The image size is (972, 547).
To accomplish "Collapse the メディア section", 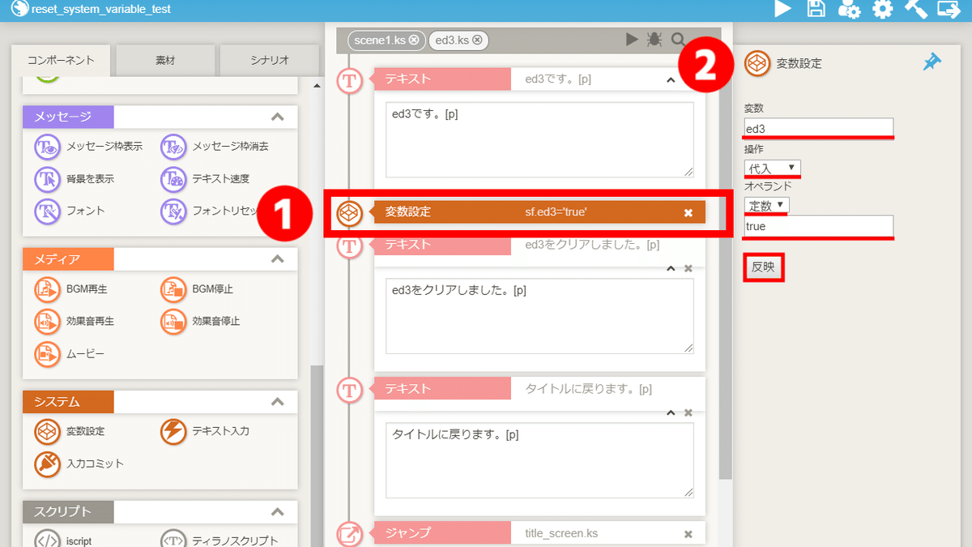I will pos(277,259).
